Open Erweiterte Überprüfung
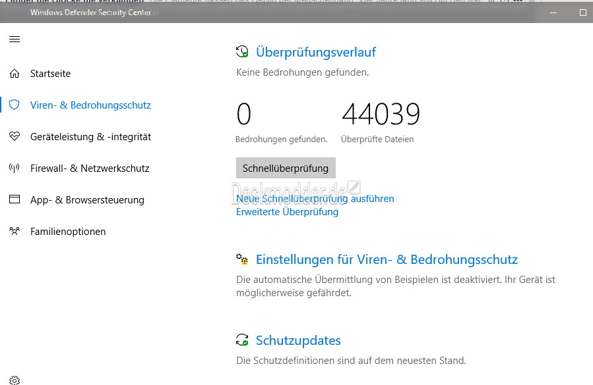This screenshot has height=385, width=593. pos(287,212)
